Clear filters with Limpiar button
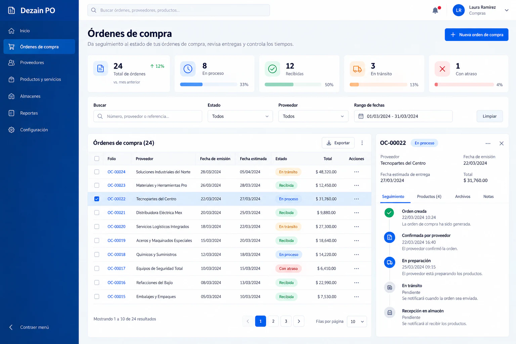 [489, 116]
